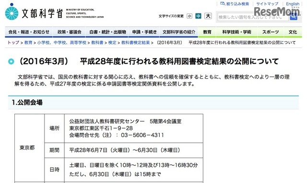The height and width of the screenshot is (183, 307).
Task: Go to 教育 in breadcrumb
Action: 28,43
